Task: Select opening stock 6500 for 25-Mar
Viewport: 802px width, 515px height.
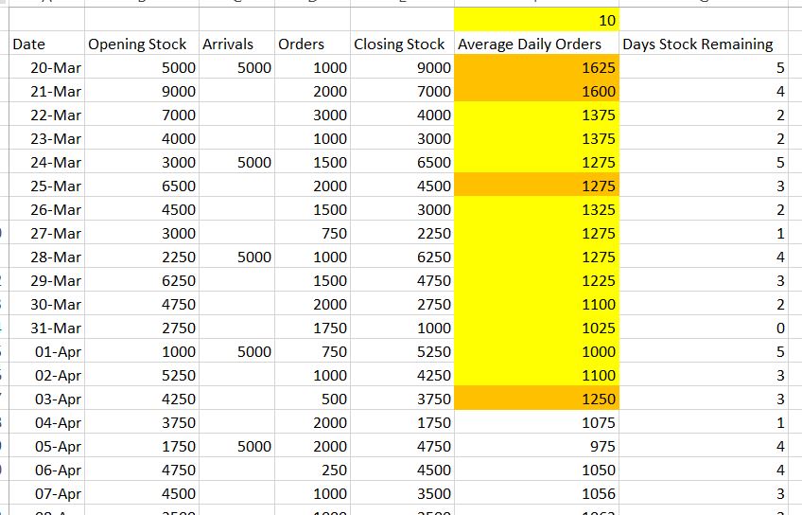Action: 142,186
